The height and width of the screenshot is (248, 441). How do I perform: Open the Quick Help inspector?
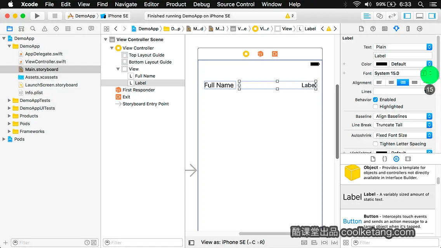[373, 29]
